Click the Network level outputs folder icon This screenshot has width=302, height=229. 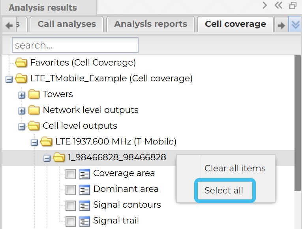point(34,110)
